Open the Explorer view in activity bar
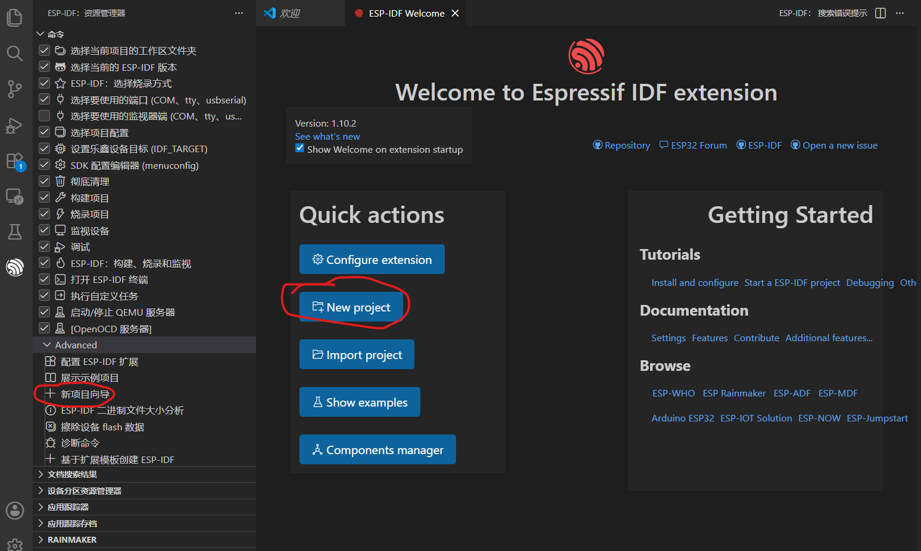921x551 pixels. coord(14,18)
